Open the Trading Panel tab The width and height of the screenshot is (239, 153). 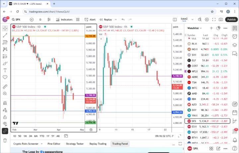pos(120,144)
